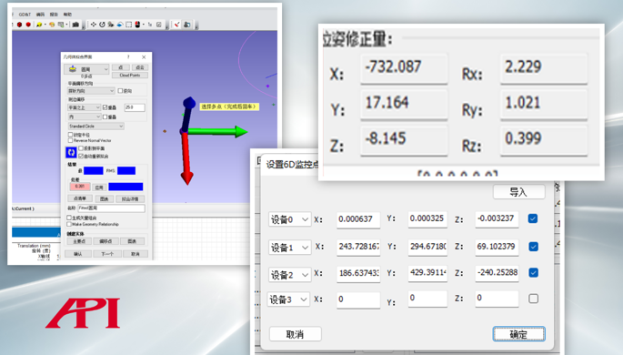The height and width of the screenshot is (355, 623).
Task: Click the red checkmark toolbar icon
Action: coord(176,25)
